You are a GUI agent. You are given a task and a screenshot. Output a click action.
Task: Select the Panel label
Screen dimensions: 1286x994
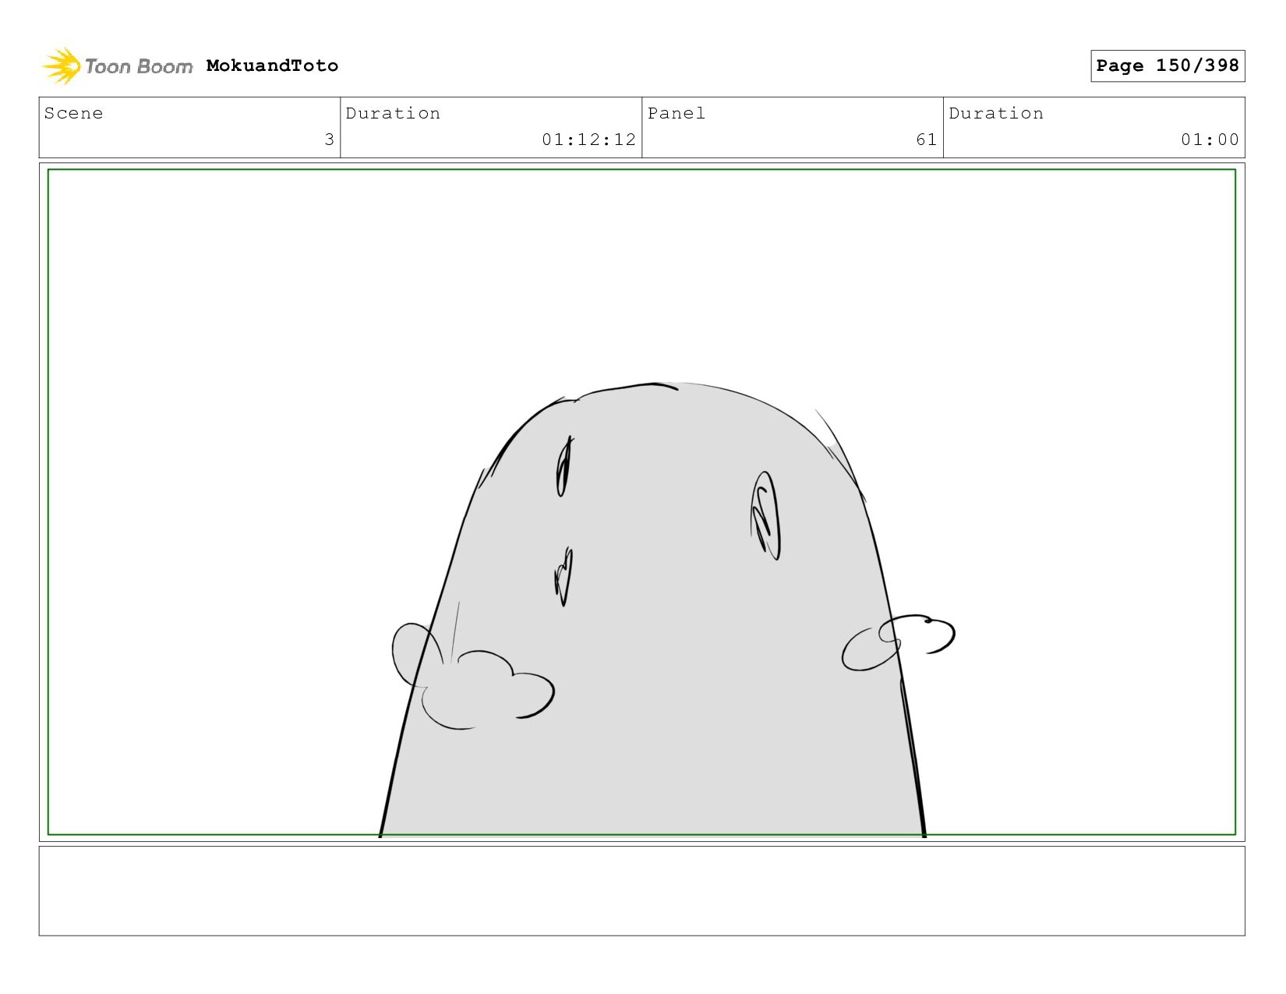click(x=677, y=113)
